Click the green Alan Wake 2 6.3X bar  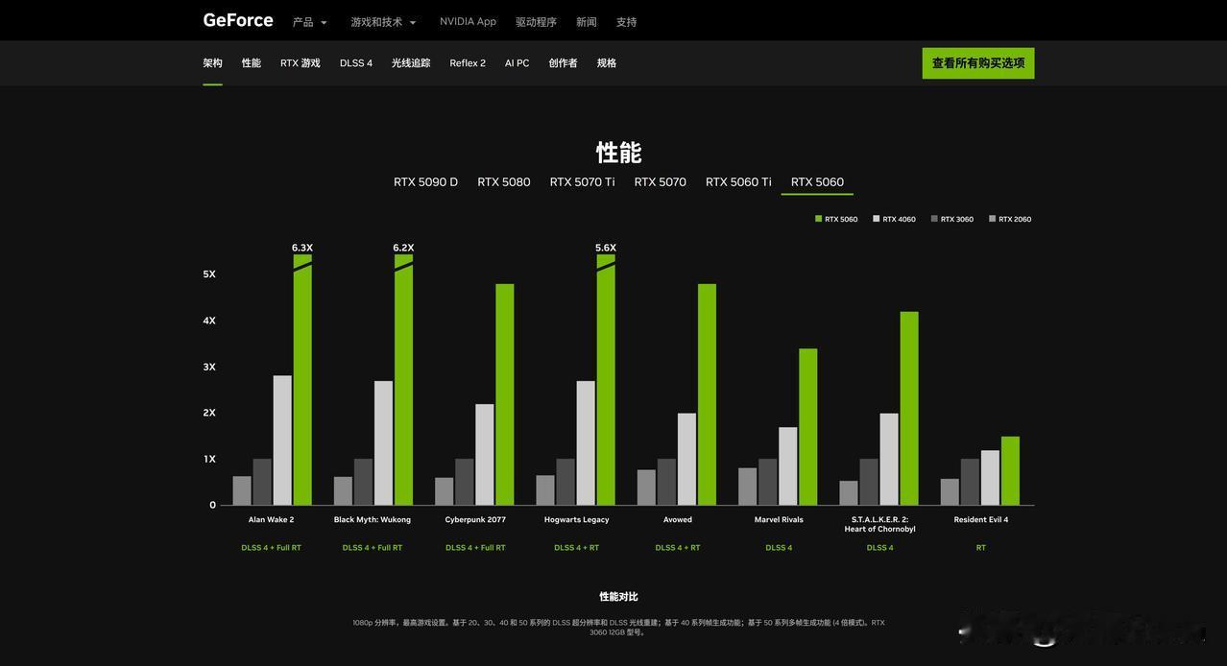tap(302, 380)
